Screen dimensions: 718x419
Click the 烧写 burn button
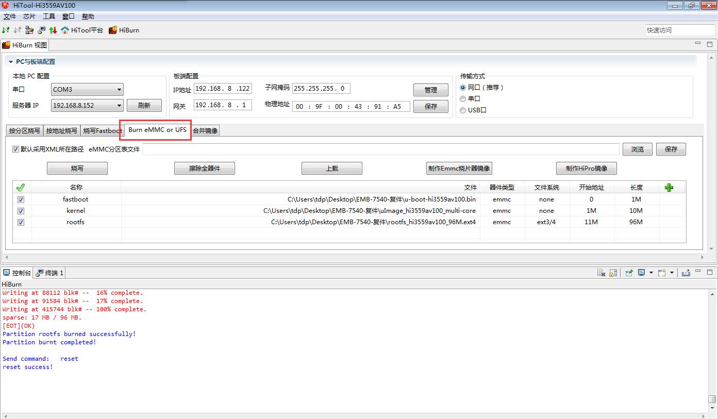77,169
